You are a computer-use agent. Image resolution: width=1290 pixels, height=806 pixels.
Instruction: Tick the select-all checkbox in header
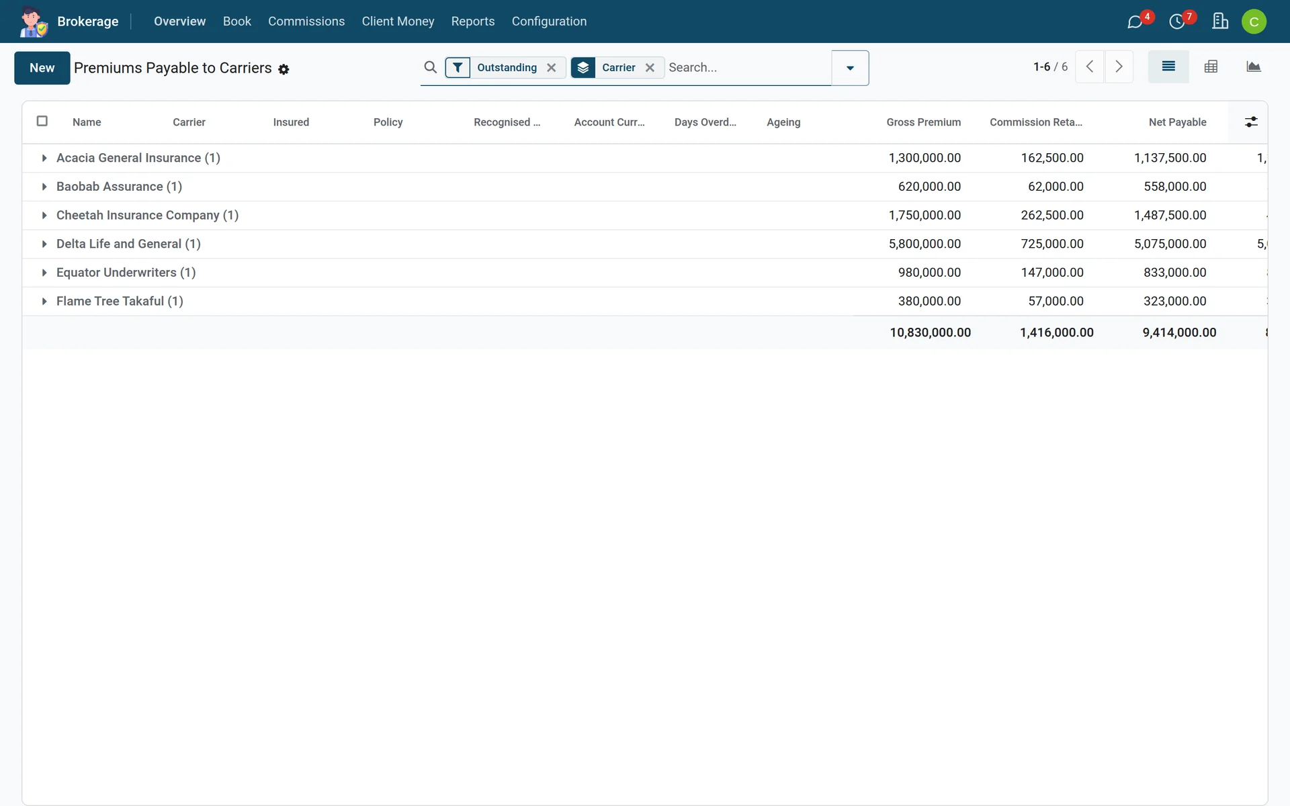pyautogui.click(x=42, y=121)
